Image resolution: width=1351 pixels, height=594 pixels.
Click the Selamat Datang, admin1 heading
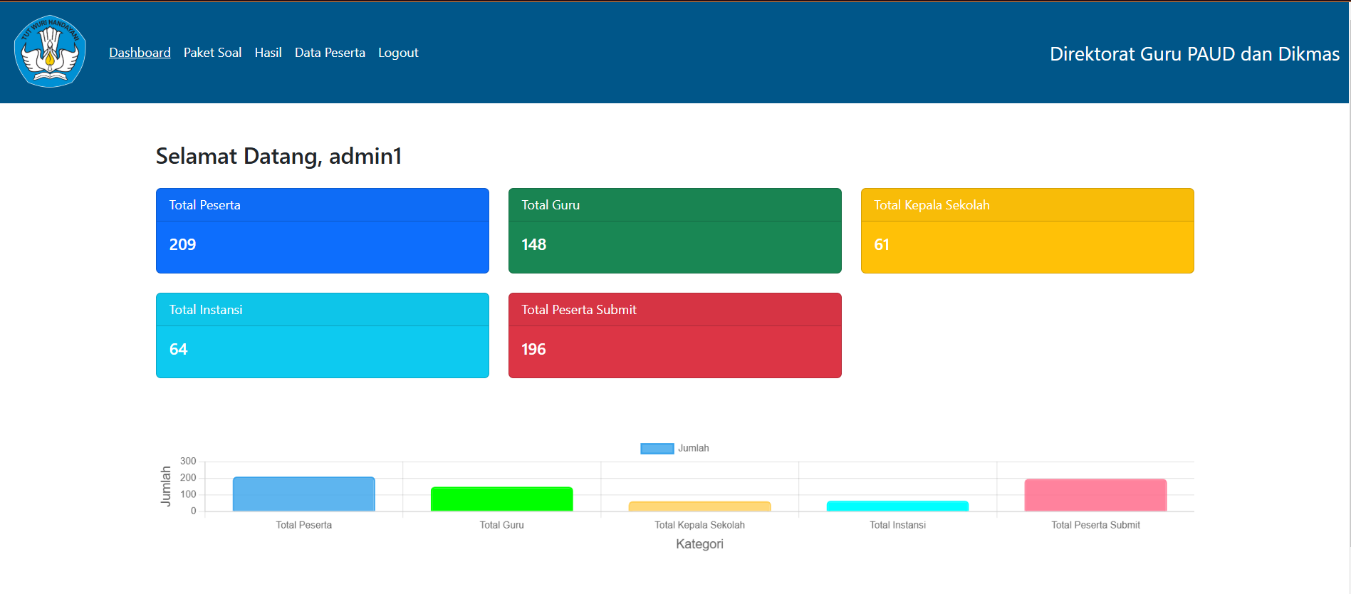pyautogui.click(x=278, y=156)
